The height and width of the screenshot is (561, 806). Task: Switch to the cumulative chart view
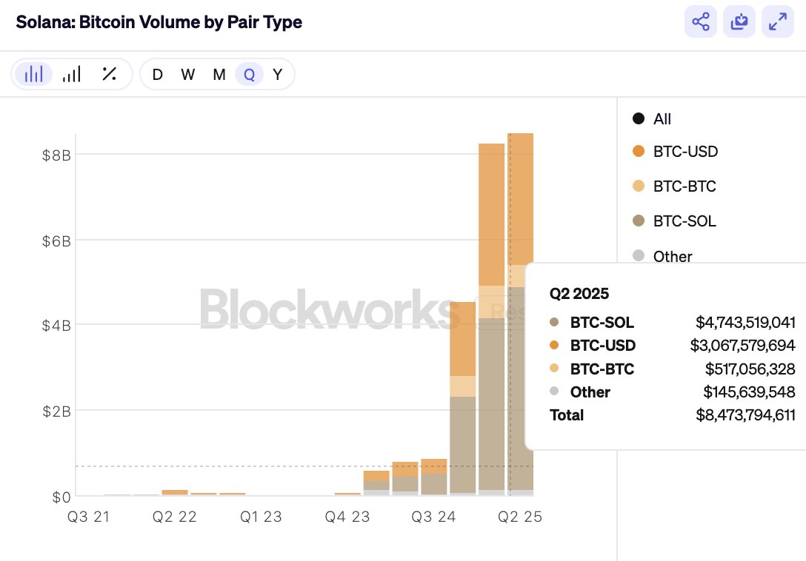tap(72, 74)
